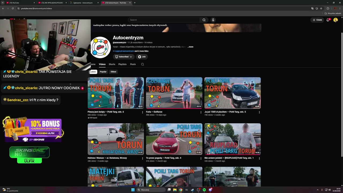343x193 pixels.
Task: Open the Matejki Toruń video thumbnail
Action: pyautogui.click(x=116, y=177)
